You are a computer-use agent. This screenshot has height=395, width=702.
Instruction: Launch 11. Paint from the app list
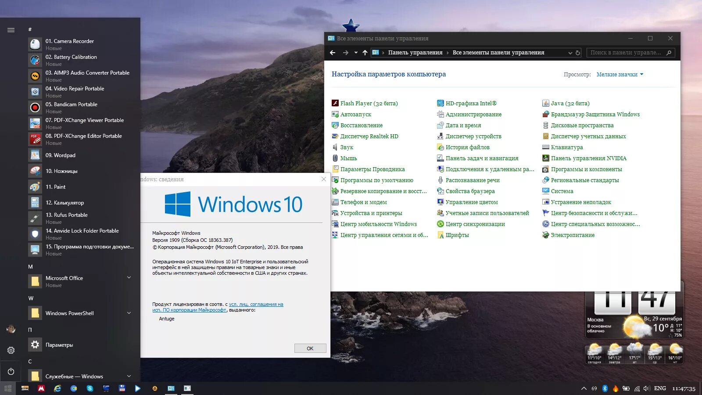click(x=82, y=187)
